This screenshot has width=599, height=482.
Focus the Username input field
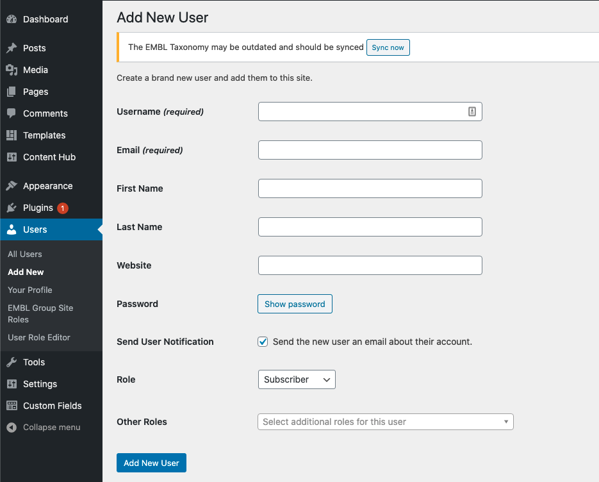(370, 112)
